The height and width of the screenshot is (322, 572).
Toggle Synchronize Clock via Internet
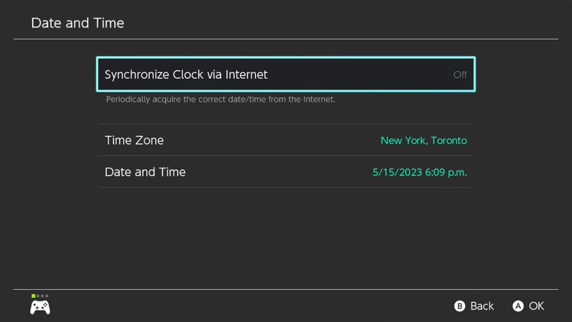[285, 74]
